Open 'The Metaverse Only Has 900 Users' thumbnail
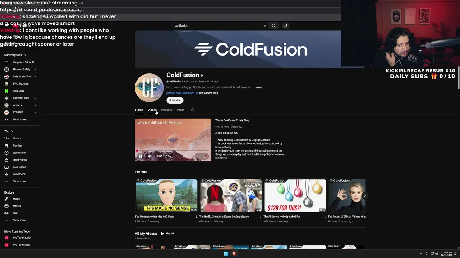The height and width of the screenshot is (258, 460). (x=166, y=196)
